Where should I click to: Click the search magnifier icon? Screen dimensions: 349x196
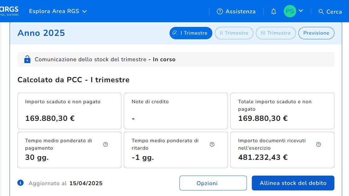(321, 11)
